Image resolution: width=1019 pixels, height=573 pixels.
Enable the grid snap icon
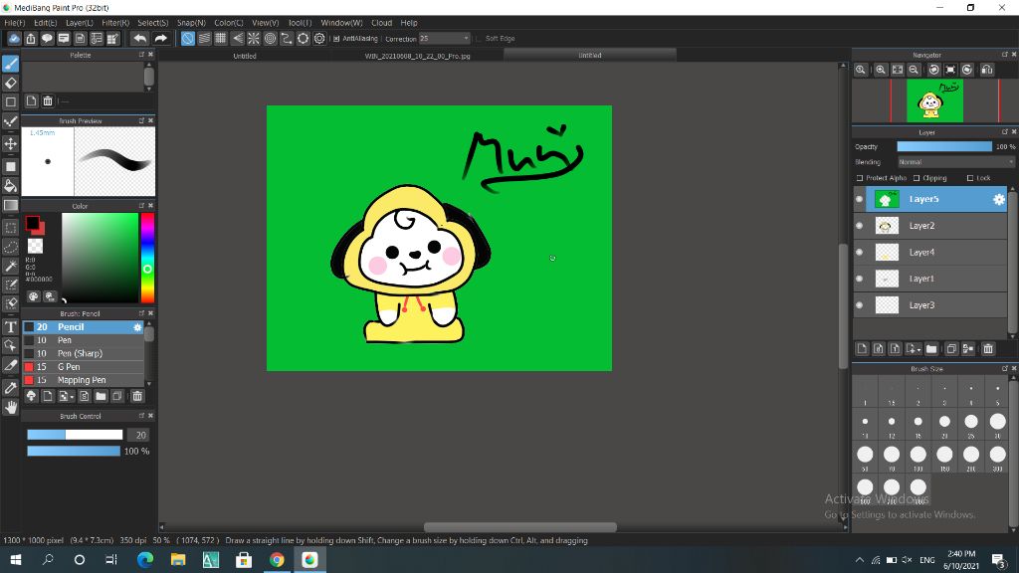[x=221, y=39]
